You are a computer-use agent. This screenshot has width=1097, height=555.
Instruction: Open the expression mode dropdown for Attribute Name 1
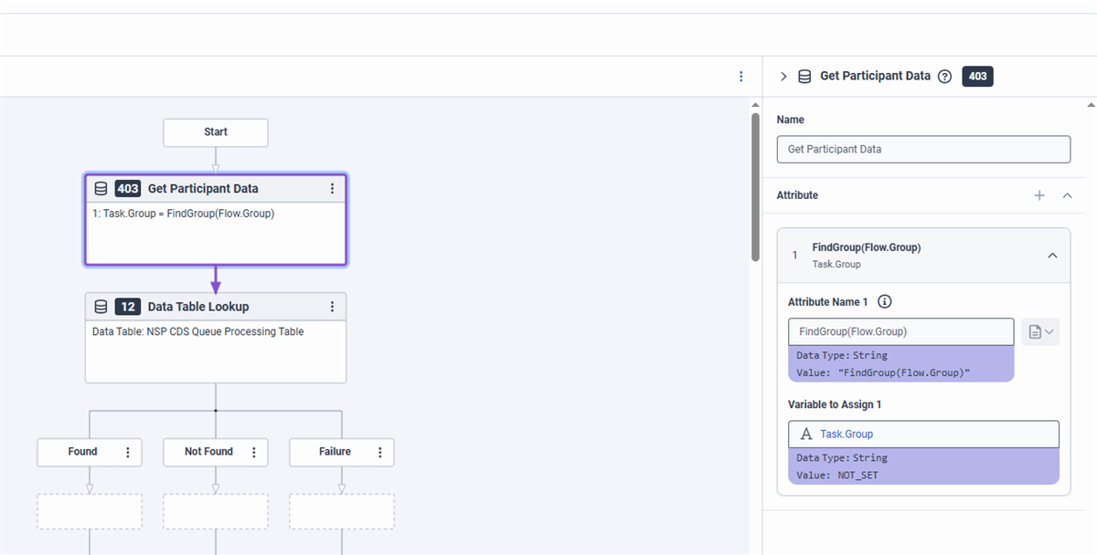pyautogui.click(x=1041, y=332)
